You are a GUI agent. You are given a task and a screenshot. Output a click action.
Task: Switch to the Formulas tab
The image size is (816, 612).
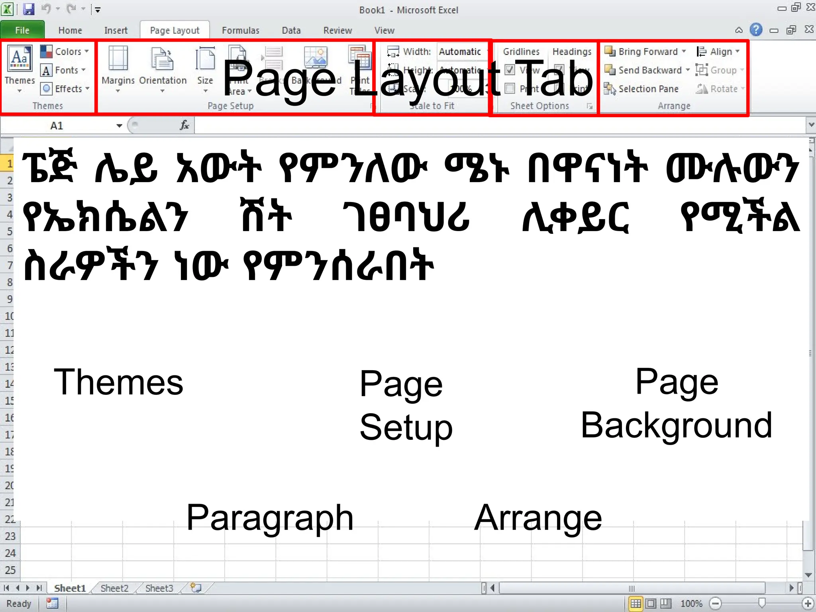(x=241, y=30)
